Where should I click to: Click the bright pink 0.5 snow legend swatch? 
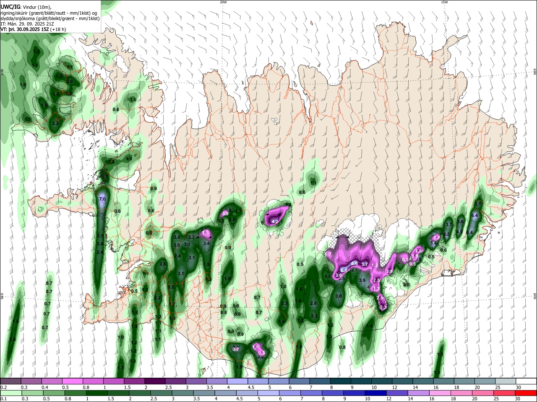pos(72,381)
